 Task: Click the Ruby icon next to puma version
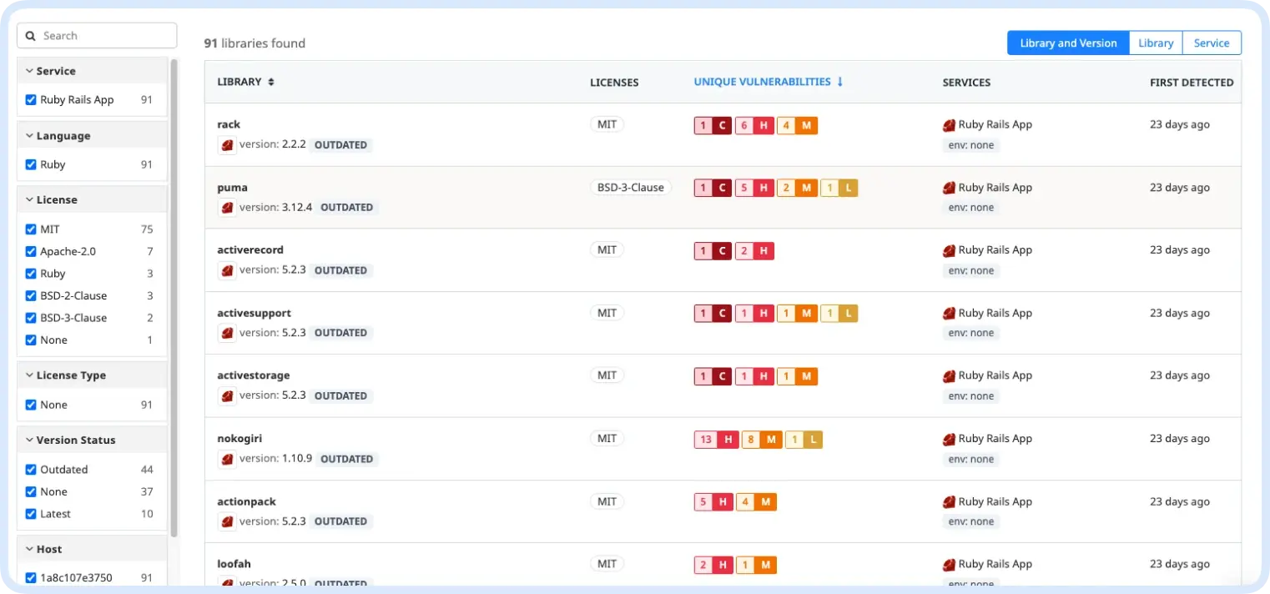(227, 208)
